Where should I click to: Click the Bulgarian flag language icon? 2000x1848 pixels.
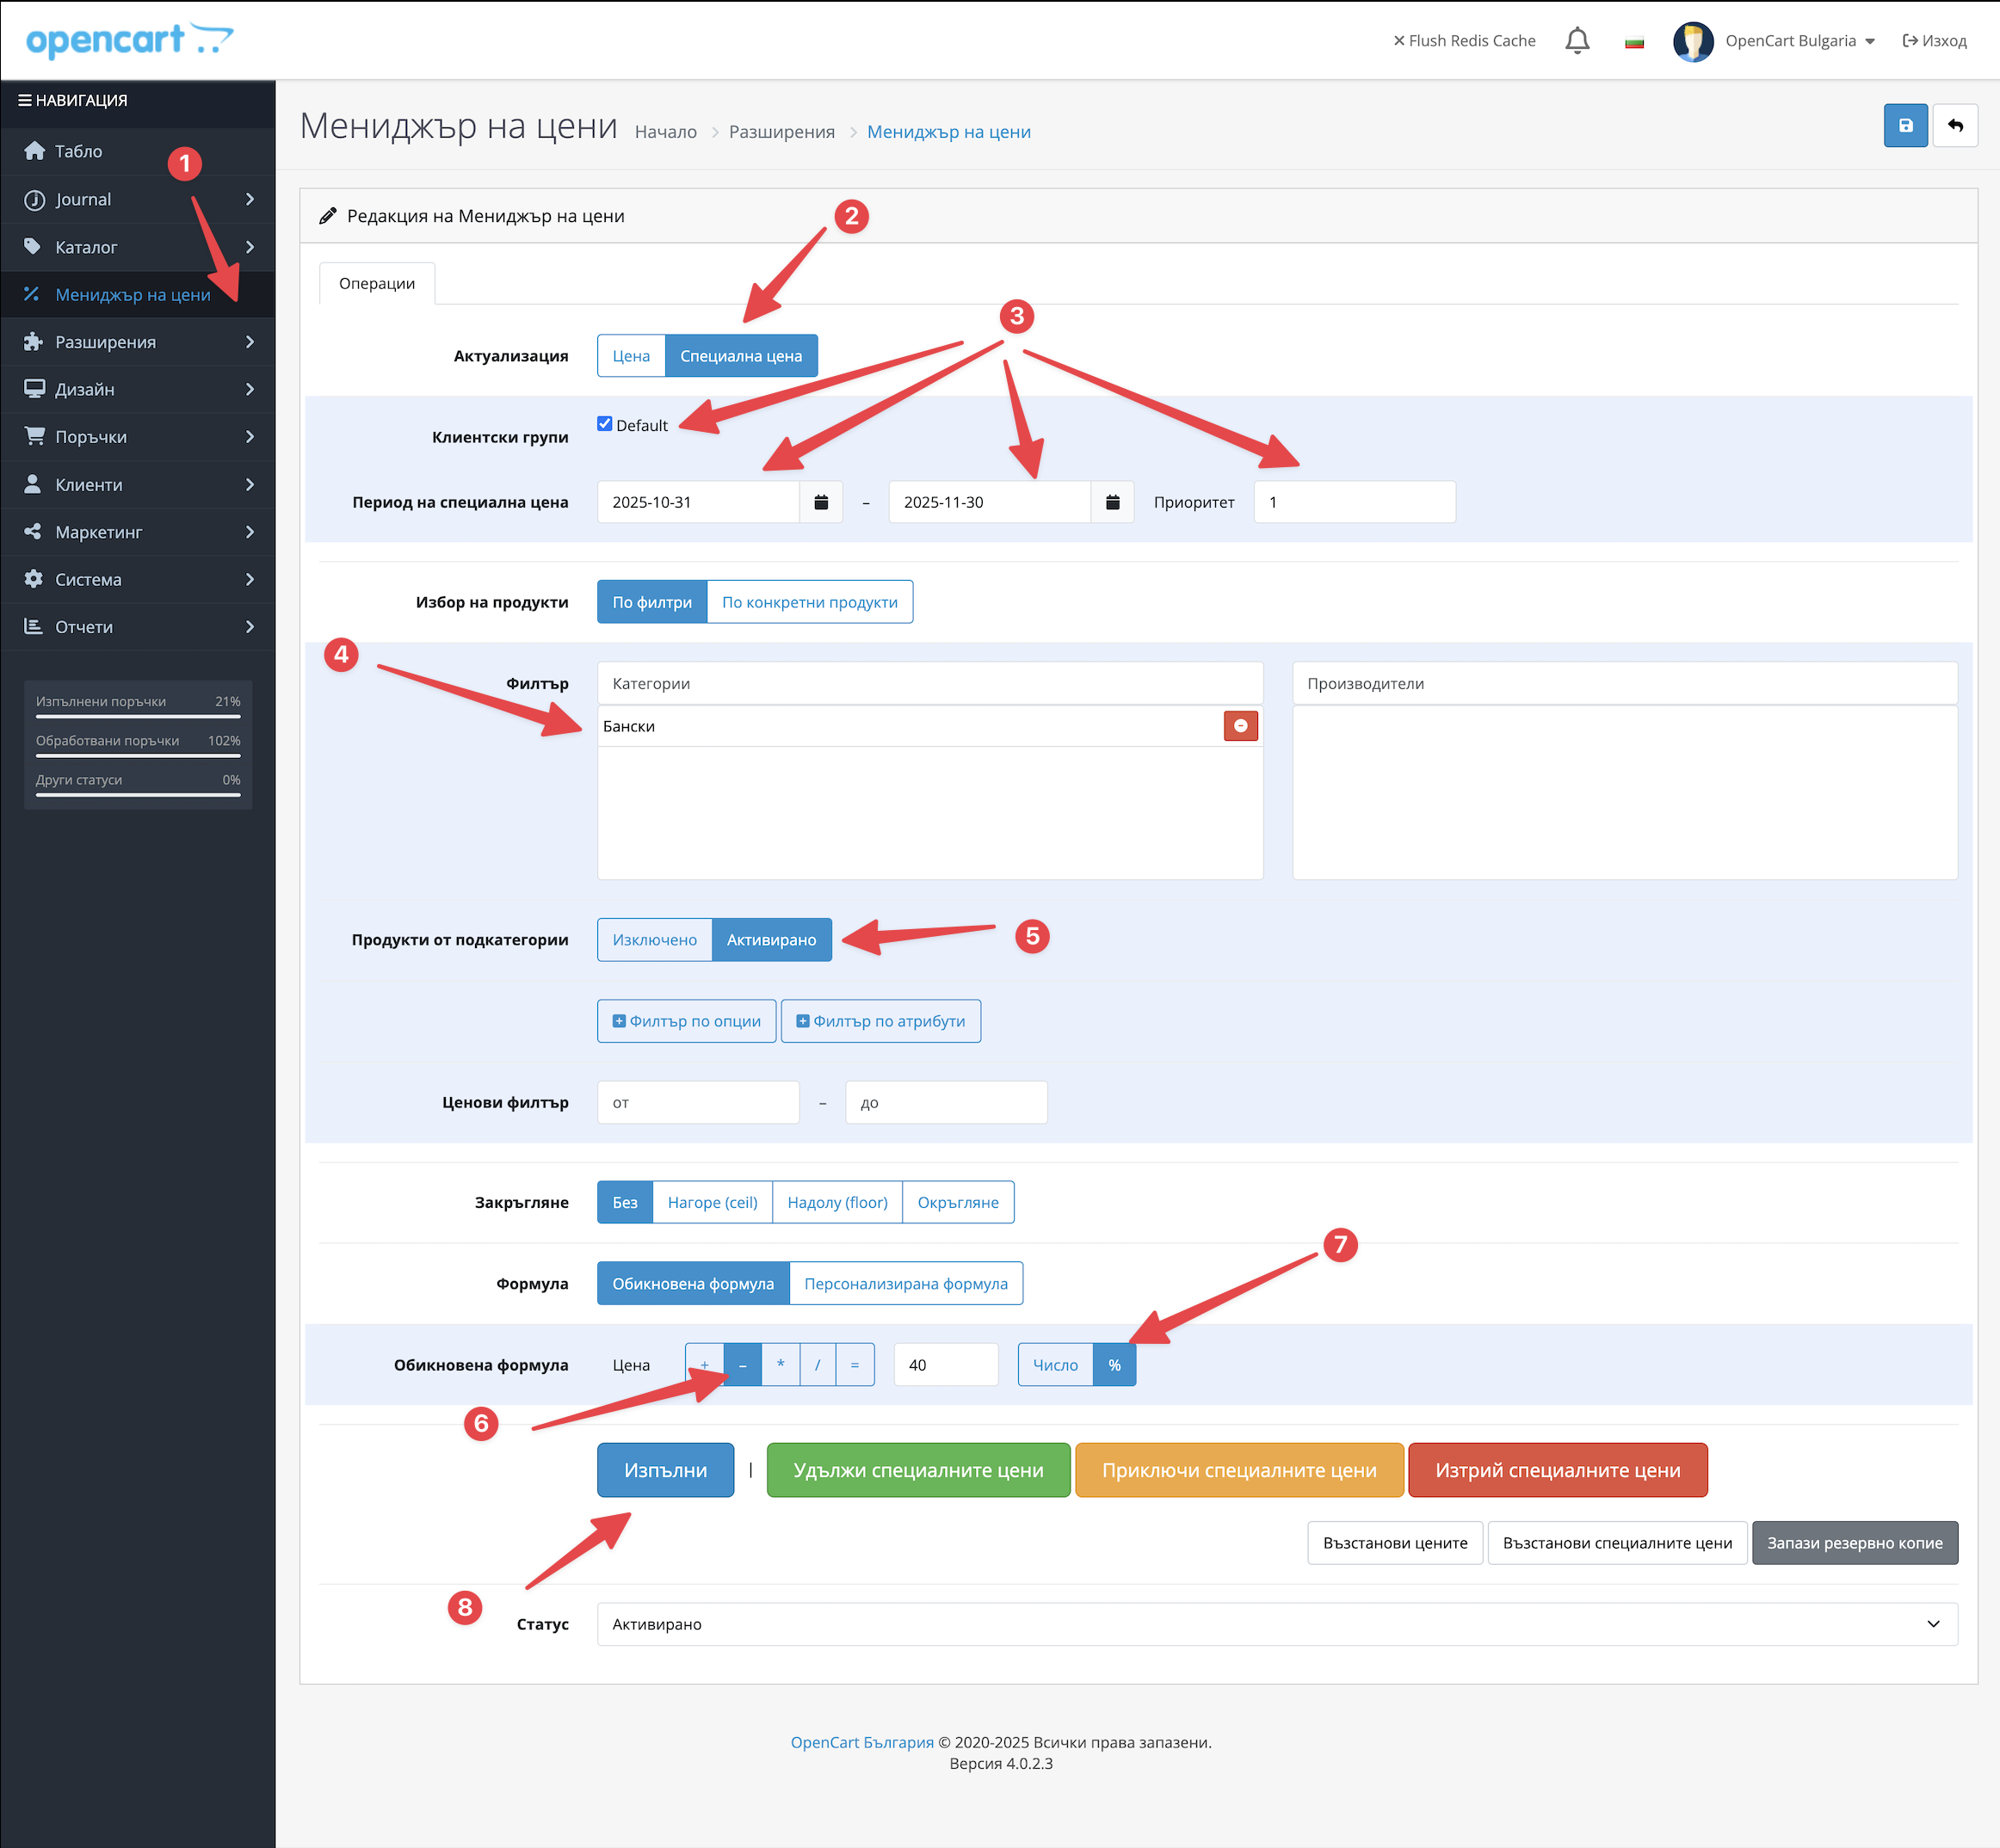pos(1633,42)
